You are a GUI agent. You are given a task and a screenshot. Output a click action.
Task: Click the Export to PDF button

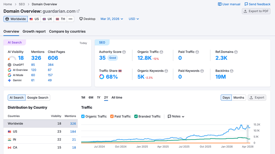(x=256, y=11)
